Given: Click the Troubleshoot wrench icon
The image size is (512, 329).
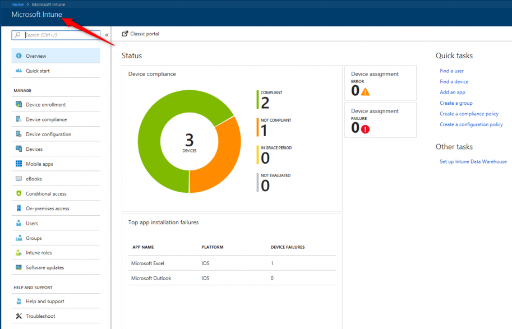Looking at the screenshot, I should coord(19,316).
